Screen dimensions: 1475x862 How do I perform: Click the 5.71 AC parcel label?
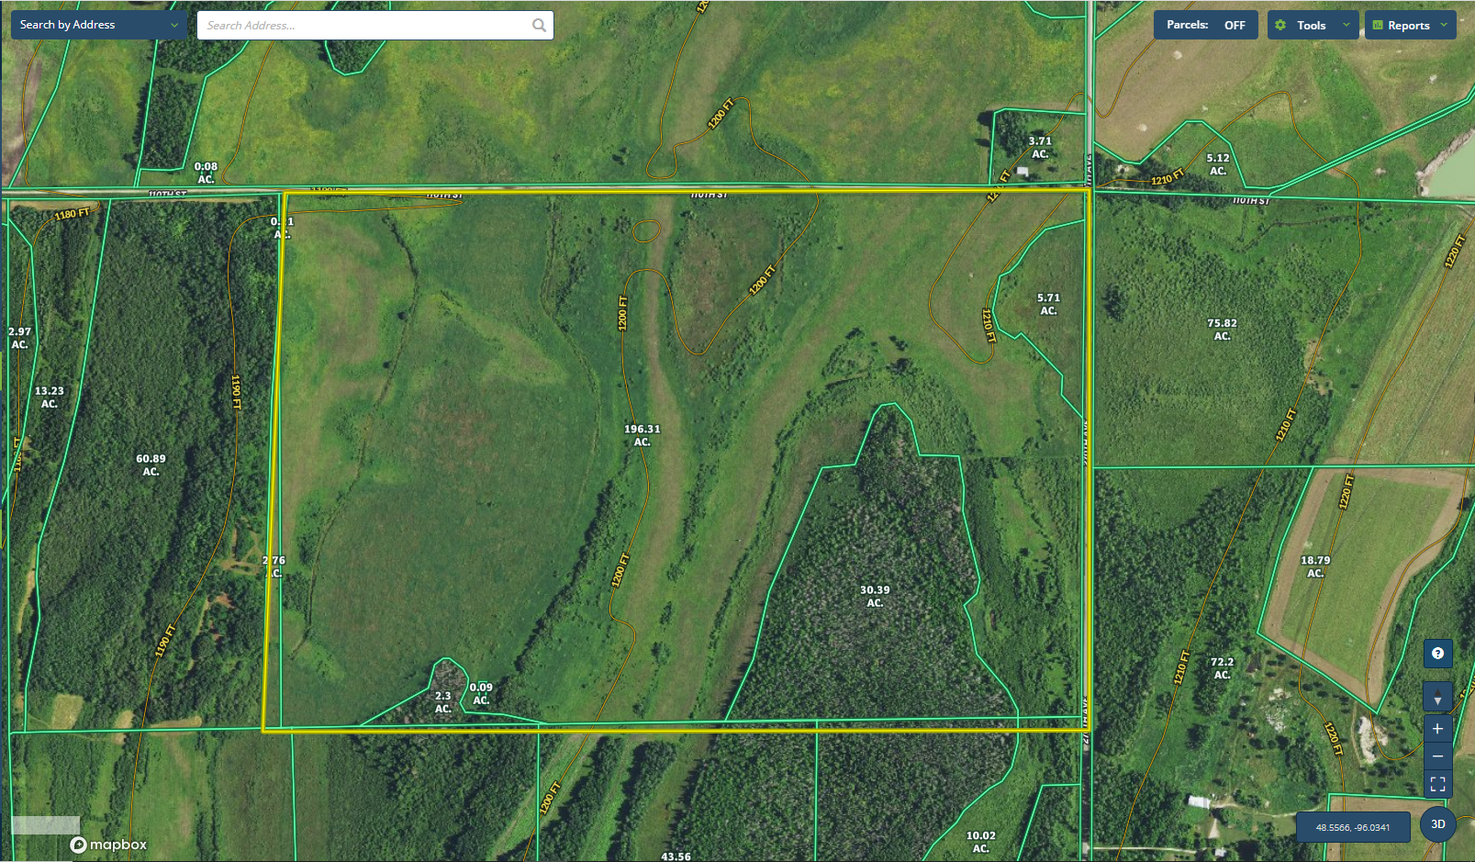1048,304
